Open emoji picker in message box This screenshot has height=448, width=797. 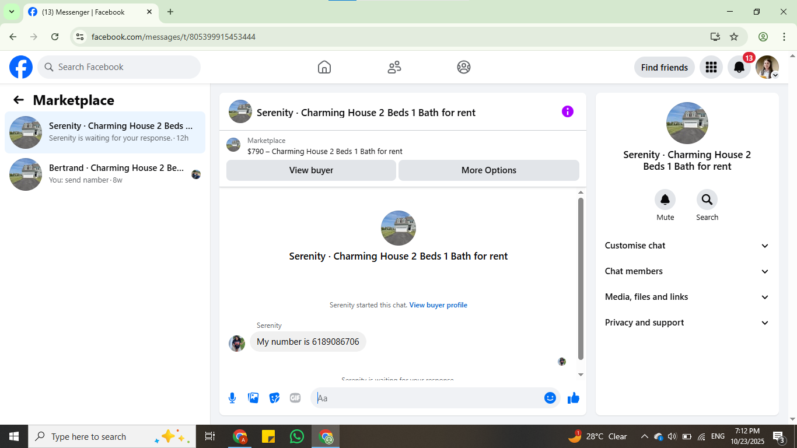coord(550,398)
